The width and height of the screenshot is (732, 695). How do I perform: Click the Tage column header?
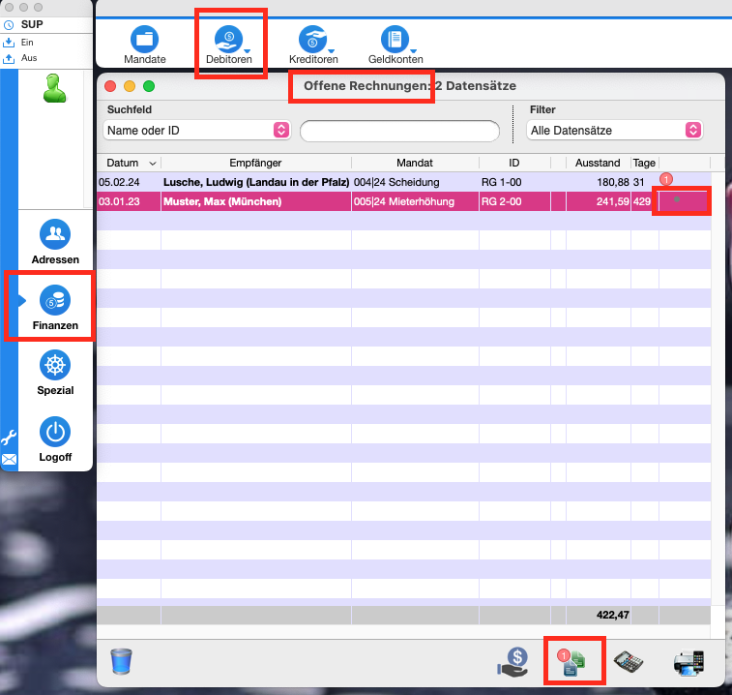[644, 163]
